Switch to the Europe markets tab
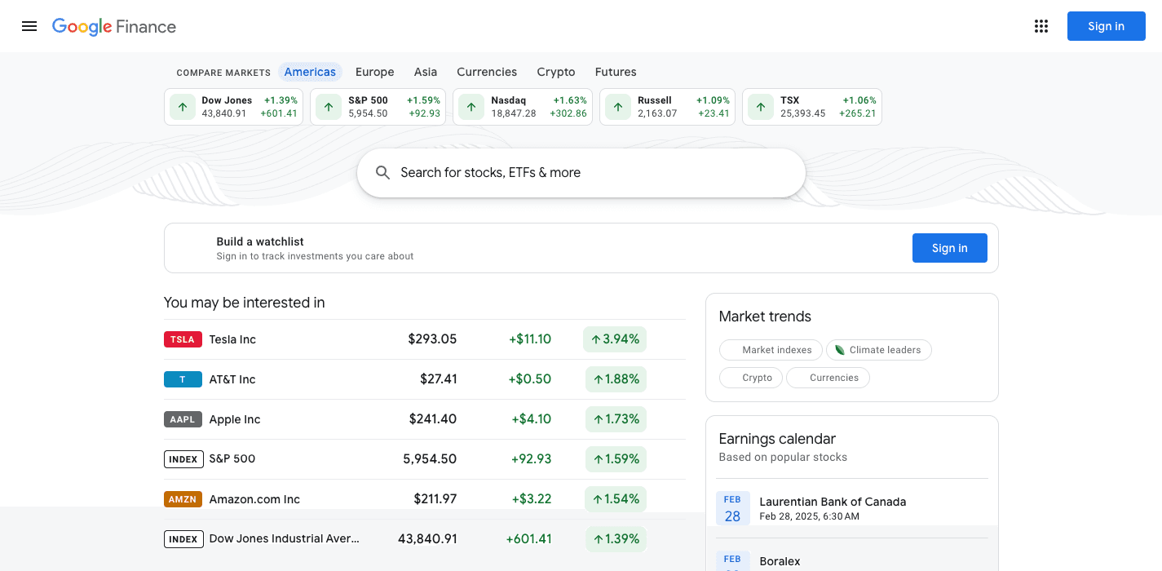 click(x=375, y=72)
